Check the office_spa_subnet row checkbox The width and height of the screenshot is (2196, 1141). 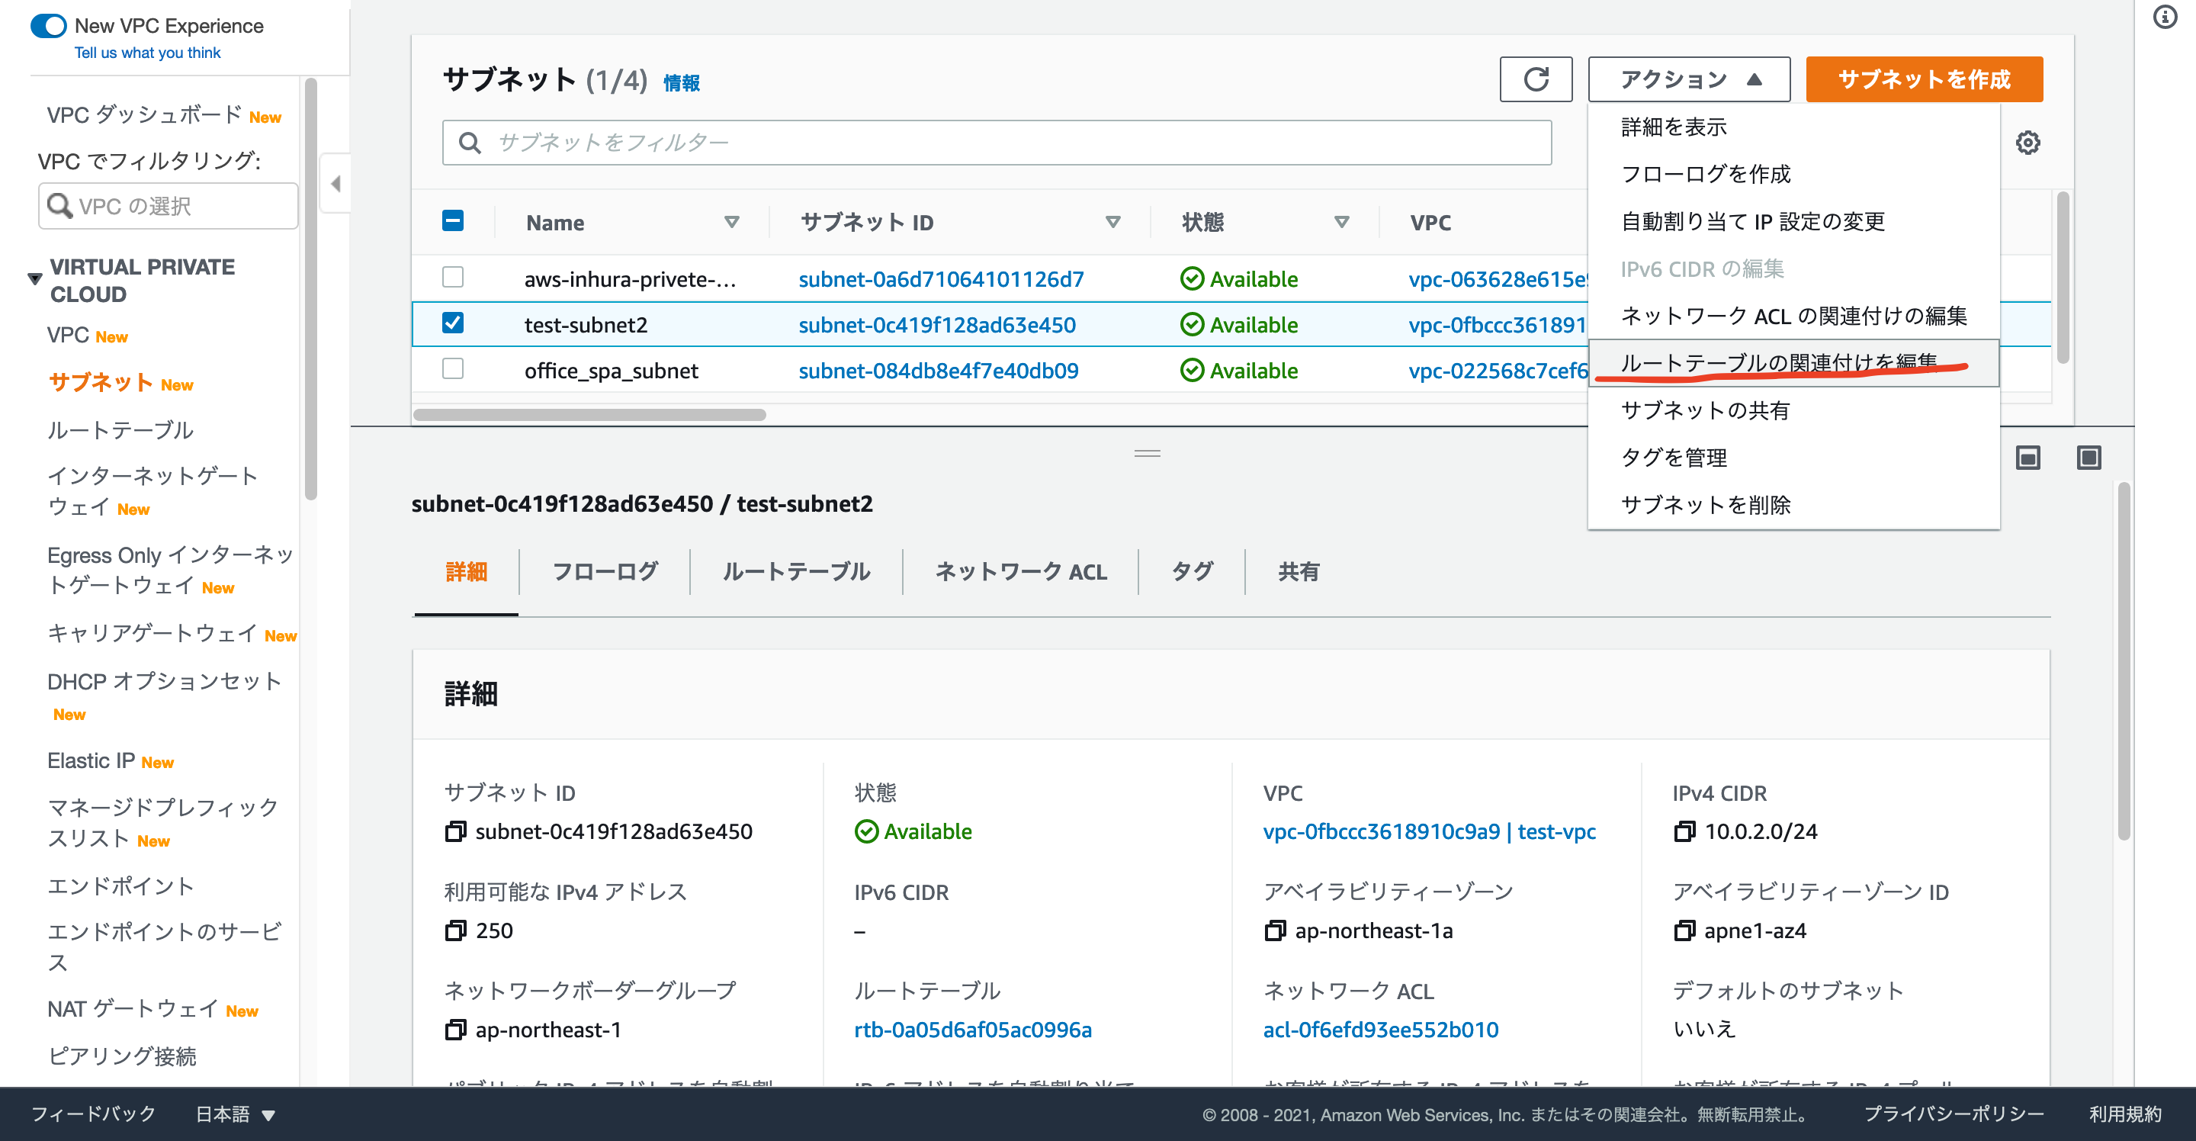(453, 369)
